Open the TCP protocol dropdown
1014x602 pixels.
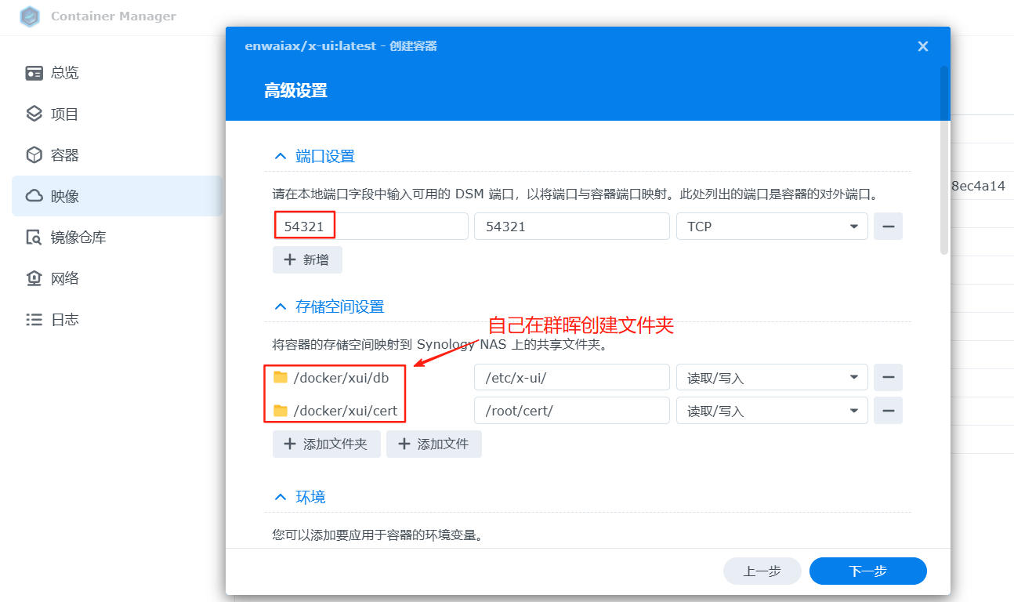772,227
